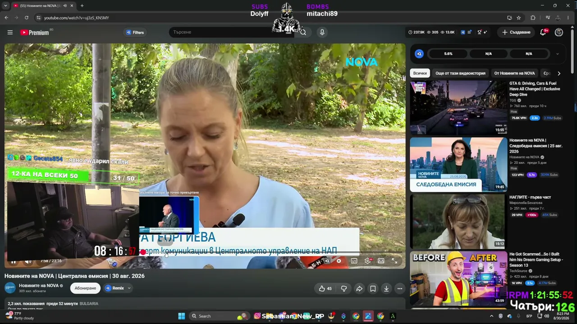Open the YouTube account avatar menu
This screenshot has height=324, width=577.
click(x=559, y=32)
